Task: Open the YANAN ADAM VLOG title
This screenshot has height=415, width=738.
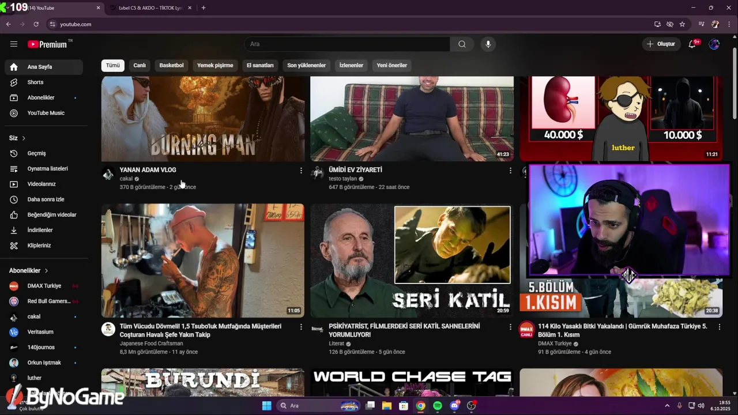Action: coord(148,170)
